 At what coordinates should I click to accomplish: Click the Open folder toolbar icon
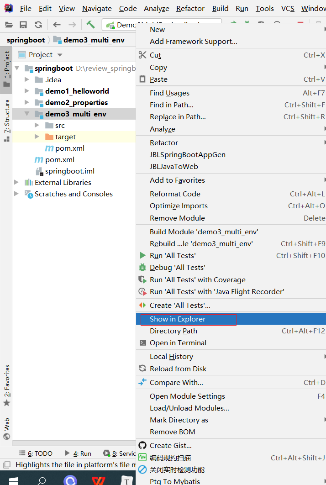click(8, 25)
